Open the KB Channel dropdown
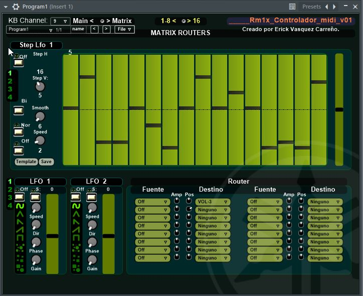This screenshot has width=363, height=296. click(60, 21)
